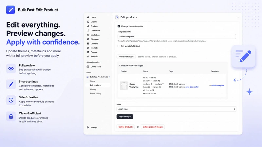Image resolution: width=262 pixels, height=147 pixels.
Task: Expand the Apps section chevron
Action: click(92, 73)
